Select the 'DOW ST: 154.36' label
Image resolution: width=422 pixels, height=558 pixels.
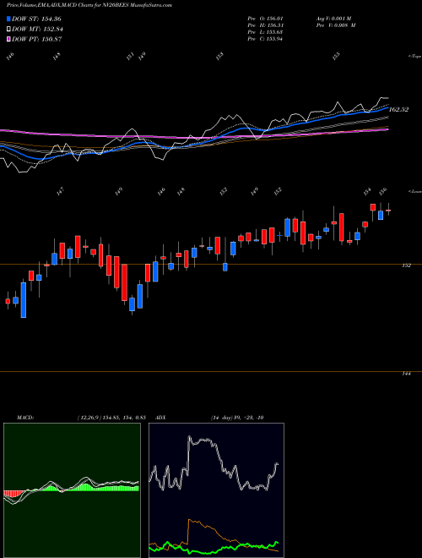(x=36, y=19)
